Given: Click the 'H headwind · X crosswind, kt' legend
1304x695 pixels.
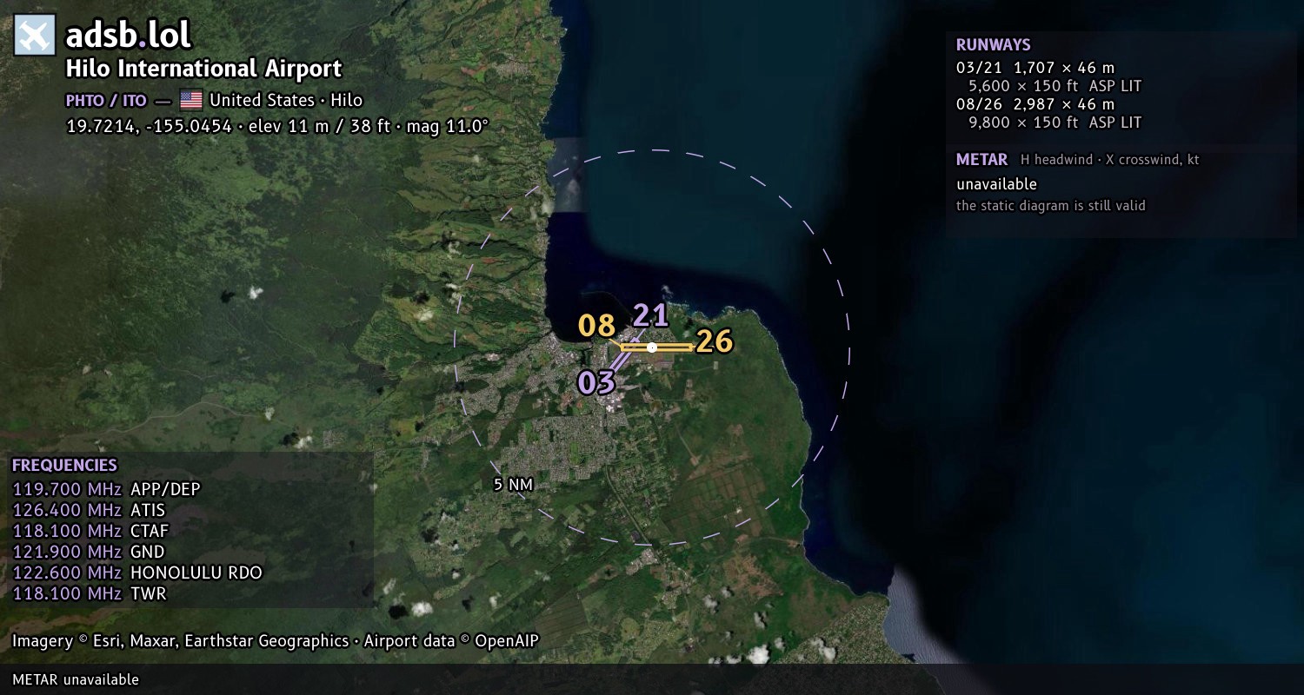Looking at the screenshot, I should tap(1110, 160).
